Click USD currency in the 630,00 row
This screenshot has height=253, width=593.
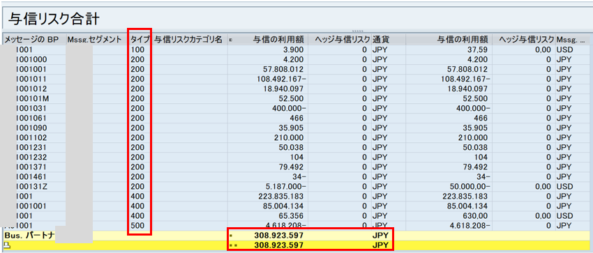[564, 215]
